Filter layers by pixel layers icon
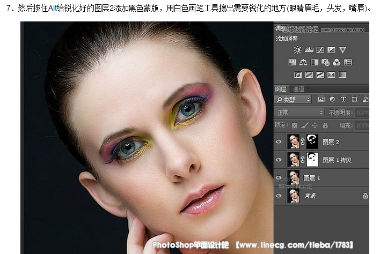 pyautogui.click(x=321, y=99)
